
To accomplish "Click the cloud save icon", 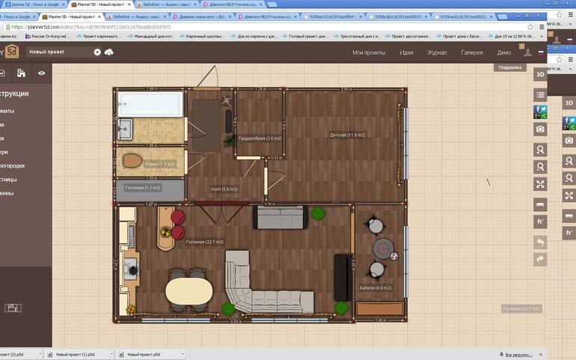I will [108, 52].
